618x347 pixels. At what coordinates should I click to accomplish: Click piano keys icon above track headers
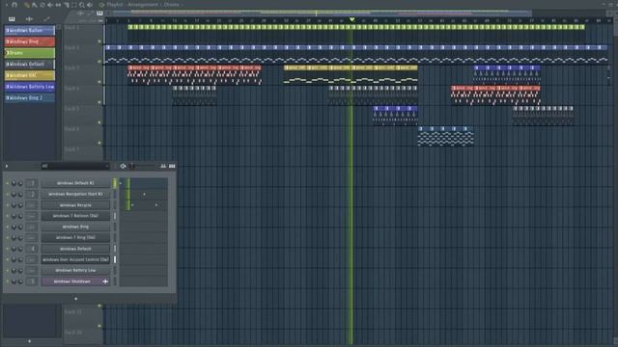click(x=99, y=13)
